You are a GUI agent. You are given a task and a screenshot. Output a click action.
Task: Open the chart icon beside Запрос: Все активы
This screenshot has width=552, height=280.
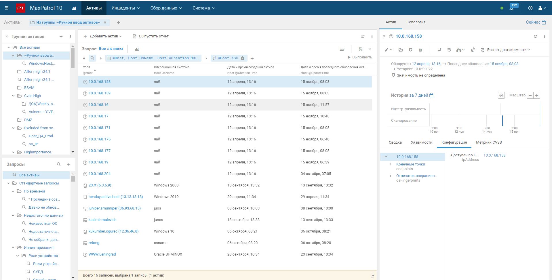137,49
